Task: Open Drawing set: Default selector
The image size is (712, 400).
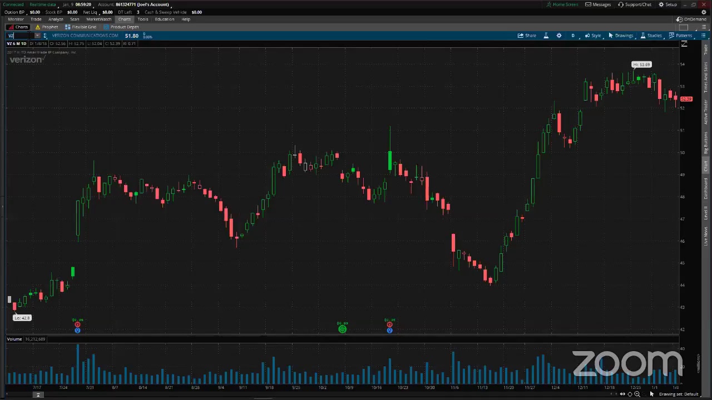Action: point(678,394)
